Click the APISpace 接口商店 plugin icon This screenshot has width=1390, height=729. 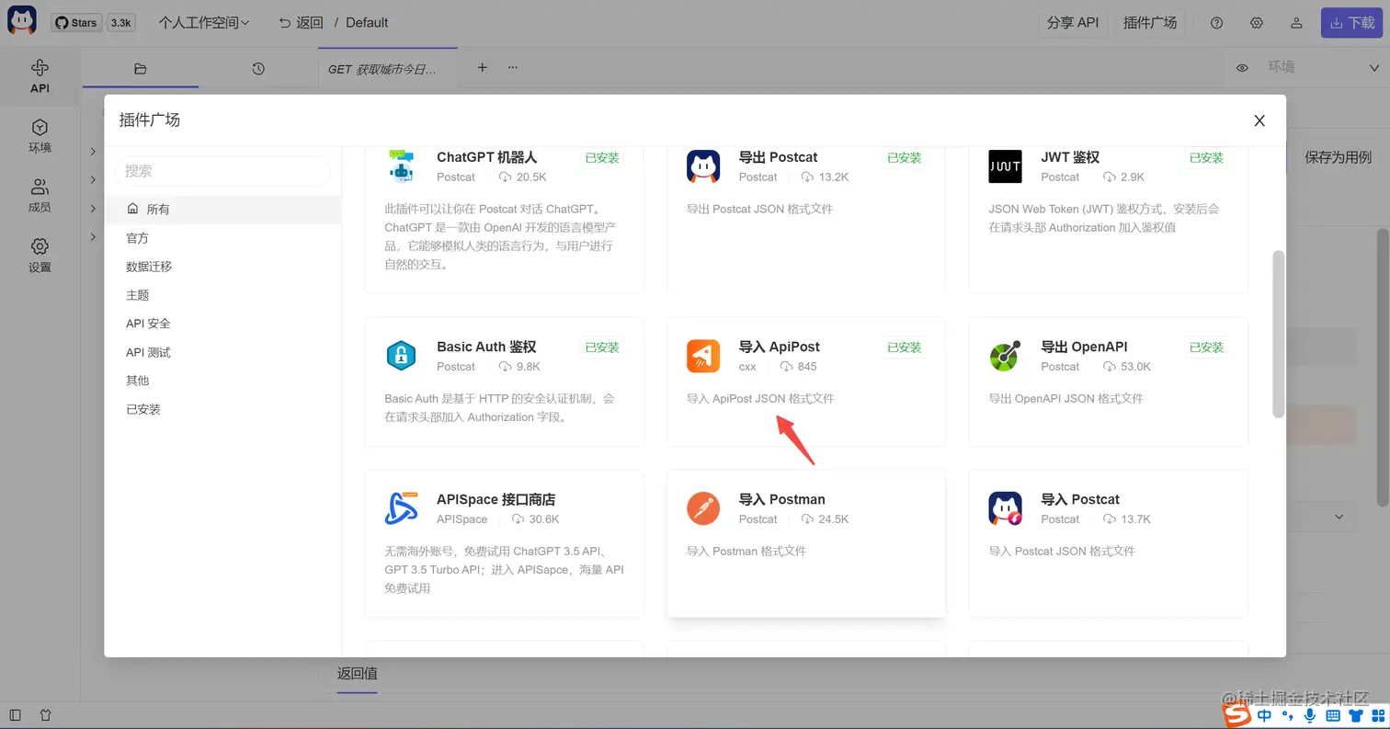[402, 508]
